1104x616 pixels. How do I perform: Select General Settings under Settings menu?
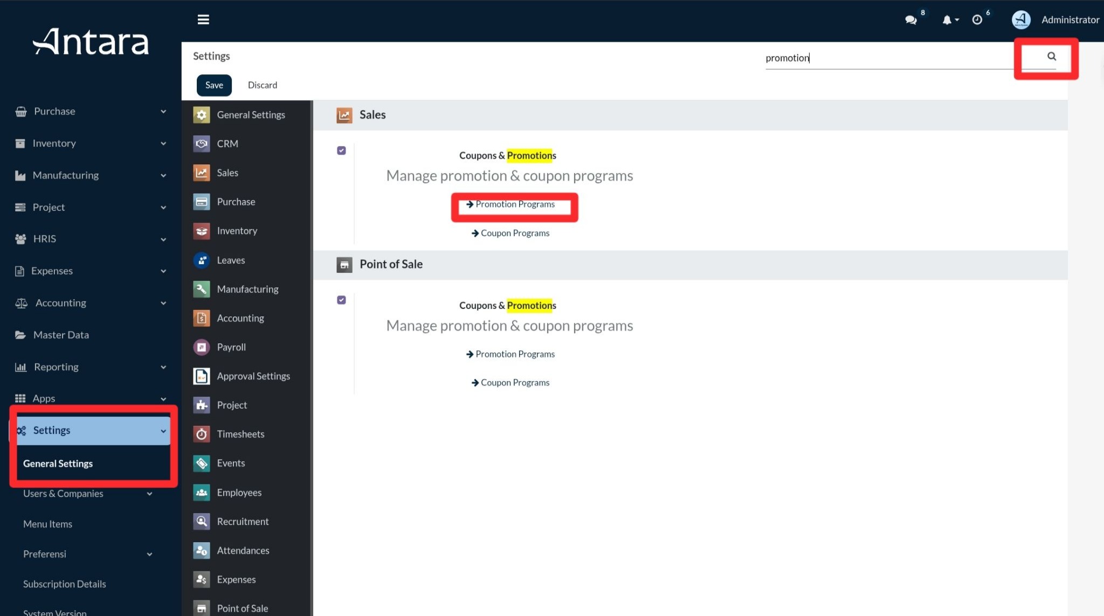point(58,463)
